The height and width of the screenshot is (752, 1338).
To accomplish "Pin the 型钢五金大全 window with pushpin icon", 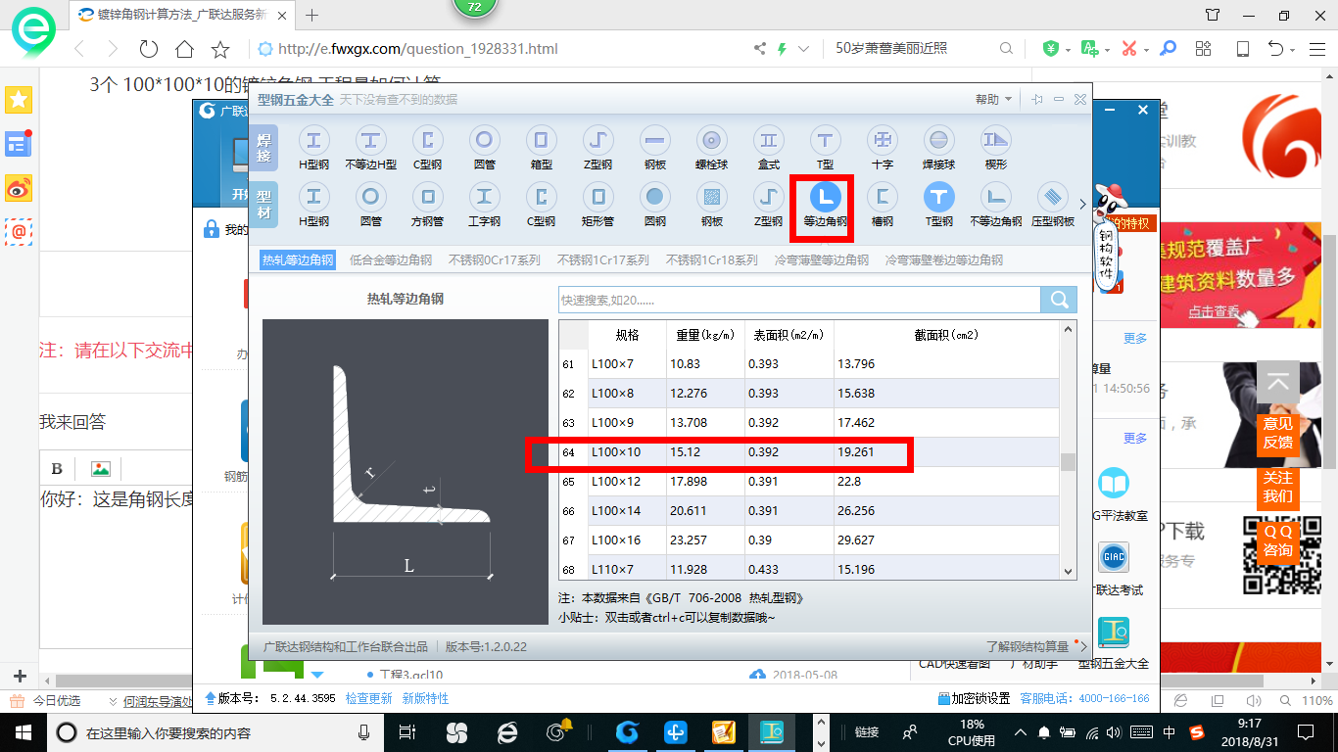I will (1036, 99).
